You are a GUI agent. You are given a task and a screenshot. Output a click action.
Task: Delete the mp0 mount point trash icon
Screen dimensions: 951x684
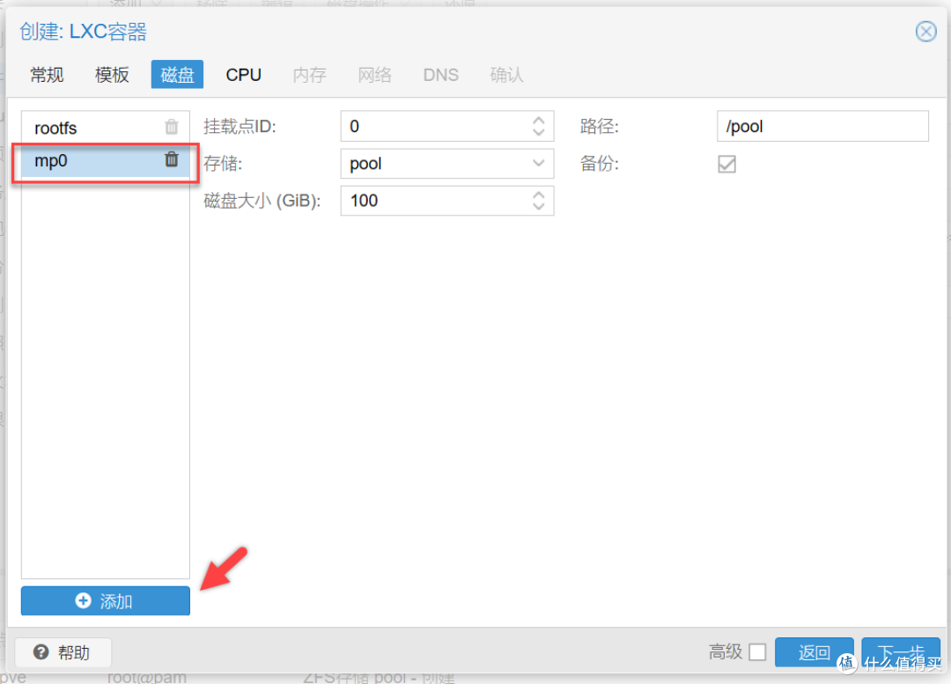tap(172, 159)
